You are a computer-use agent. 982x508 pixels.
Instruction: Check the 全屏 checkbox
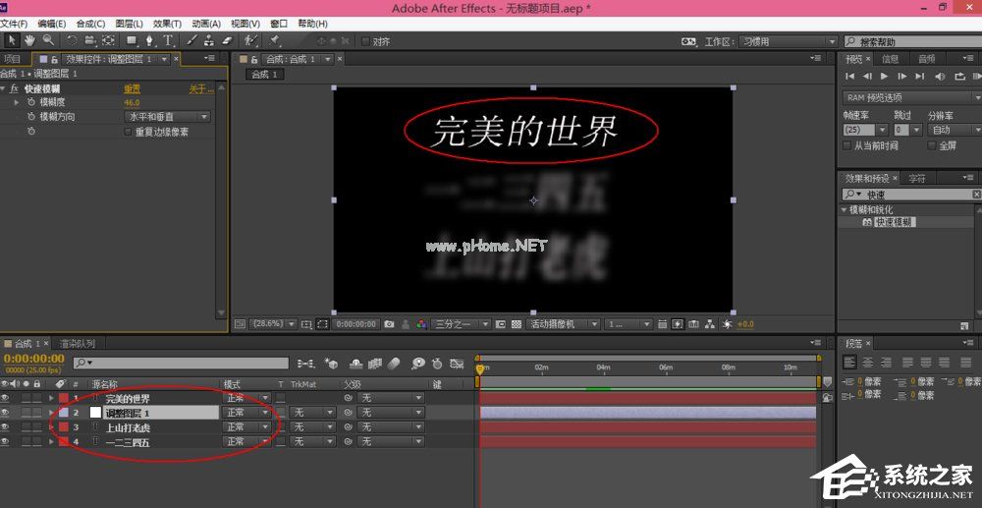[x=932, y=145]
